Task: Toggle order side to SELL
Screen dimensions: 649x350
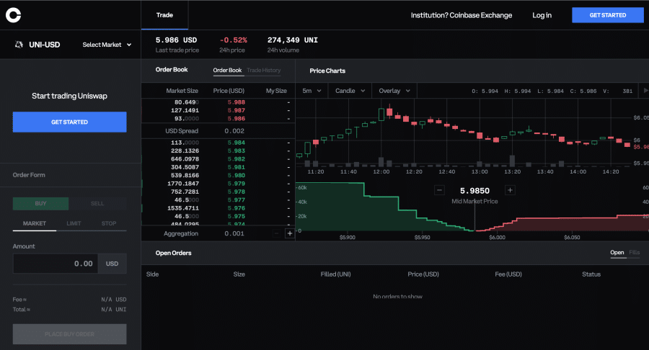Action: [97, 203]
